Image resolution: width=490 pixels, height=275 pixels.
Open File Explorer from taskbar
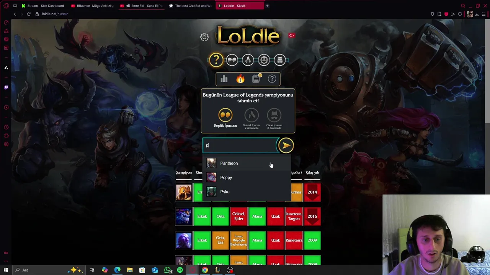click(x=130, y=270)
